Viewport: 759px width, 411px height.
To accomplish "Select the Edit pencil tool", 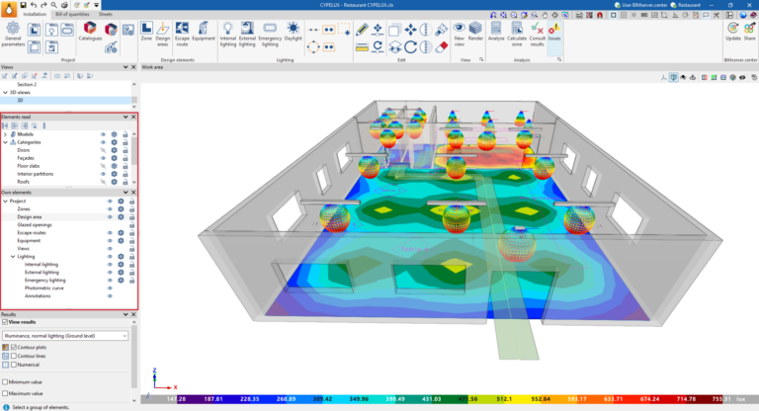I will click(362, 30).
